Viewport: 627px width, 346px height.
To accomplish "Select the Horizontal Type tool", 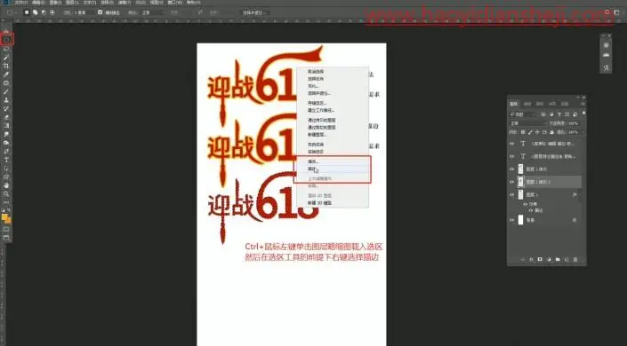I will 6,160.
